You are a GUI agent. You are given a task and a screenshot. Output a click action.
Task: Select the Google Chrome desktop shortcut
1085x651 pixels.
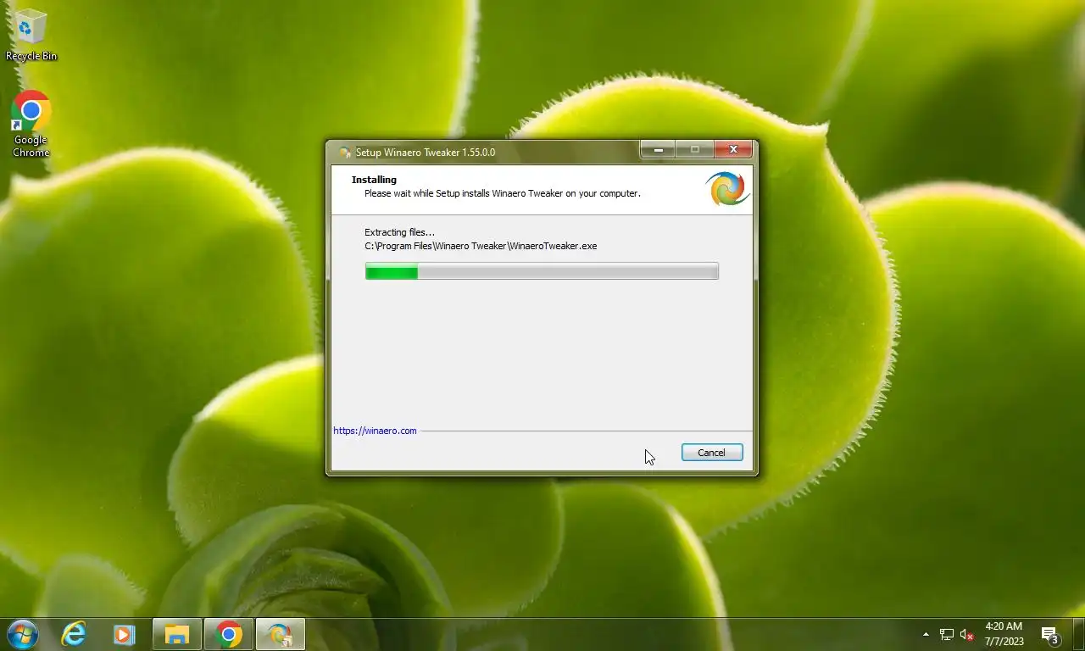coord(31,125)
